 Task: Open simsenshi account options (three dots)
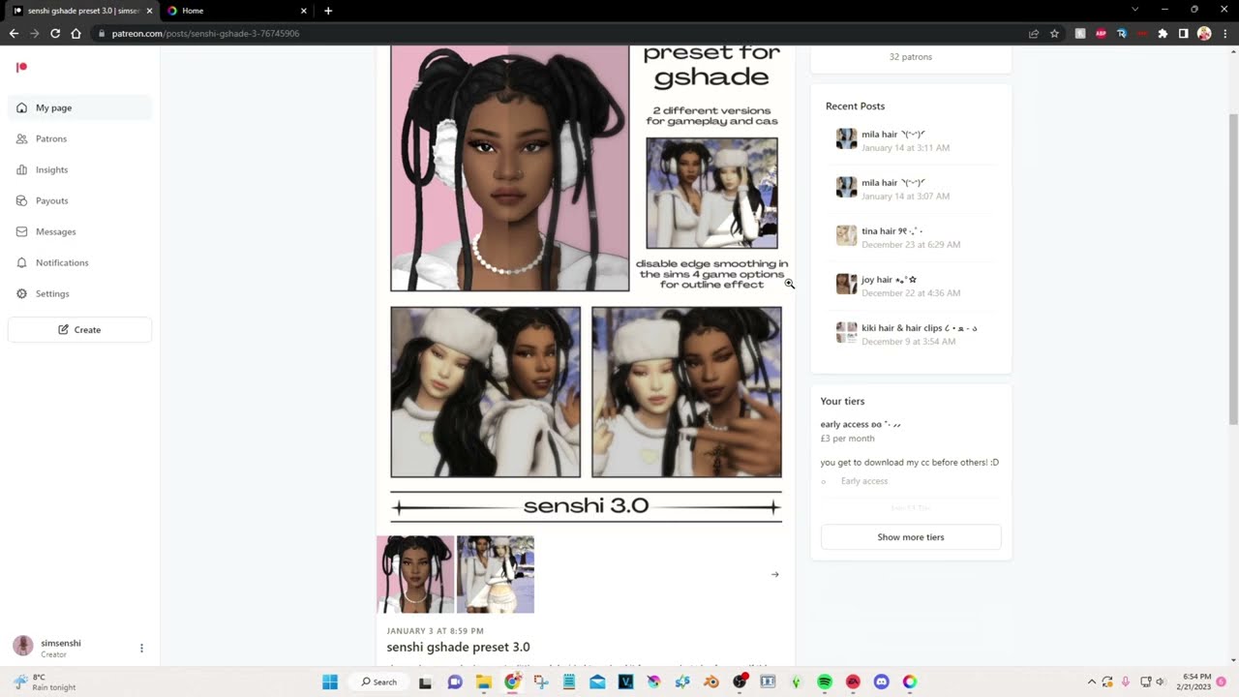141,648
